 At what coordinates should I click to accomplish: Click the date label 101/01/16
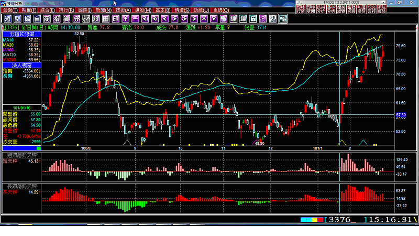[x=22, y=108]
